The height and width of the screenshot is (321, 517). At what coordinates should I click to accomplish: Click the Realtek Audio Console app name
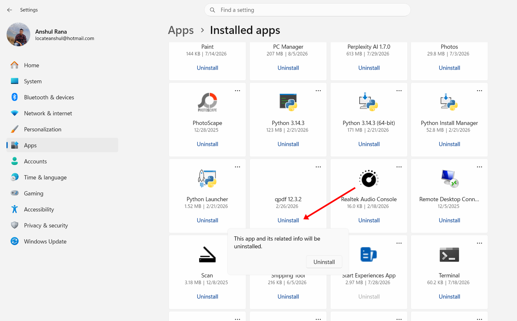(369, 199)
